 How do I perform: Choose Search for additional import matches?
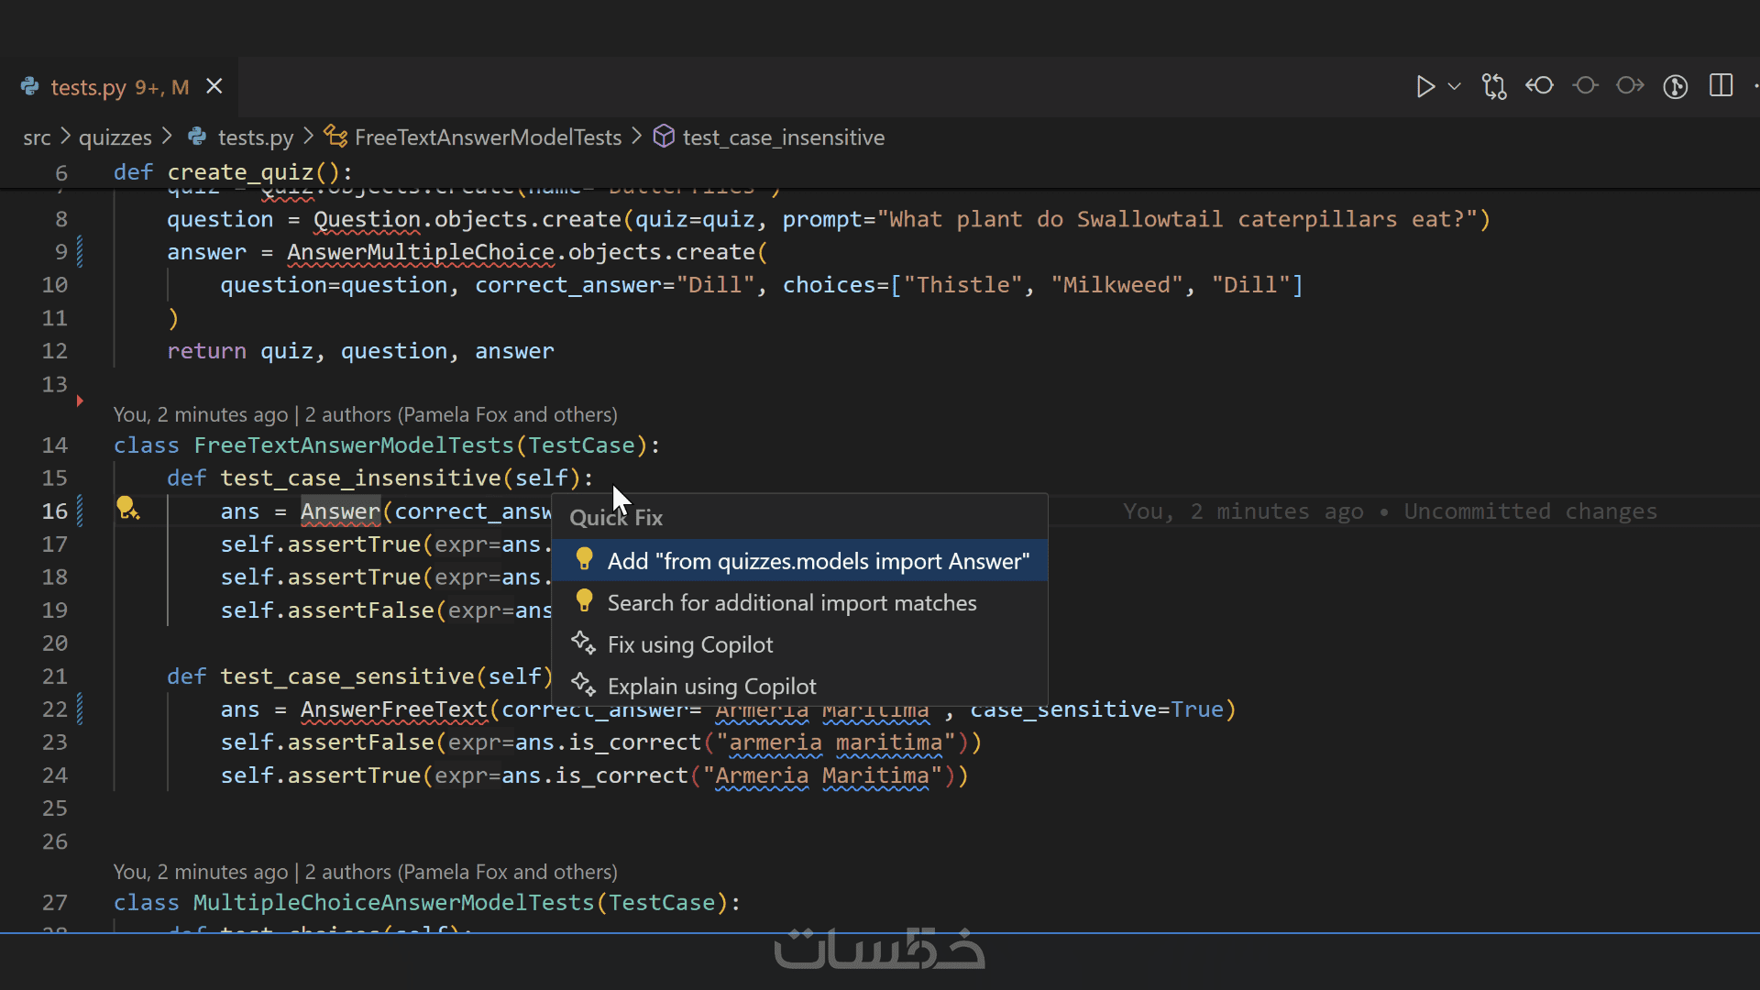791,603
